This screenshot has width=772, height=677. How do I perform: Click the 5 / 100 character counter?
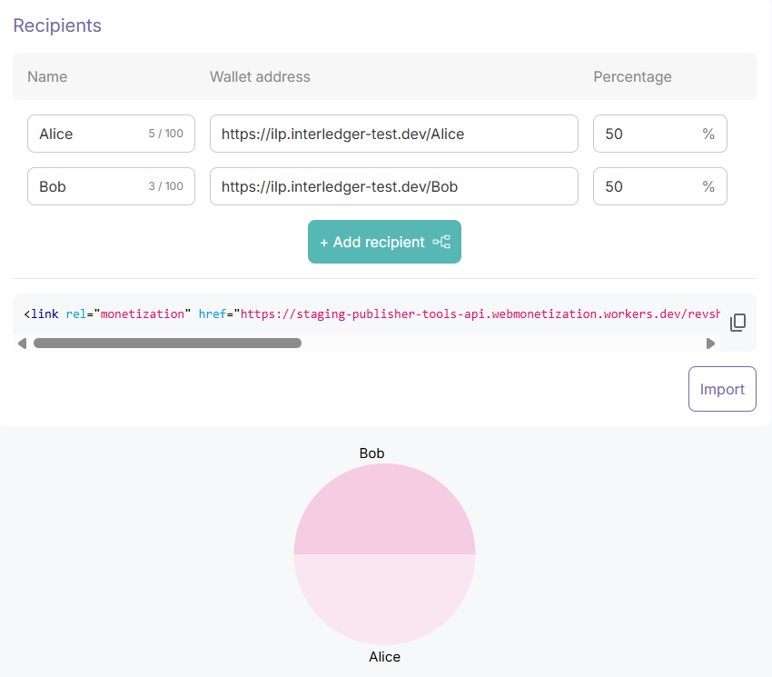(x=166, y=134)
